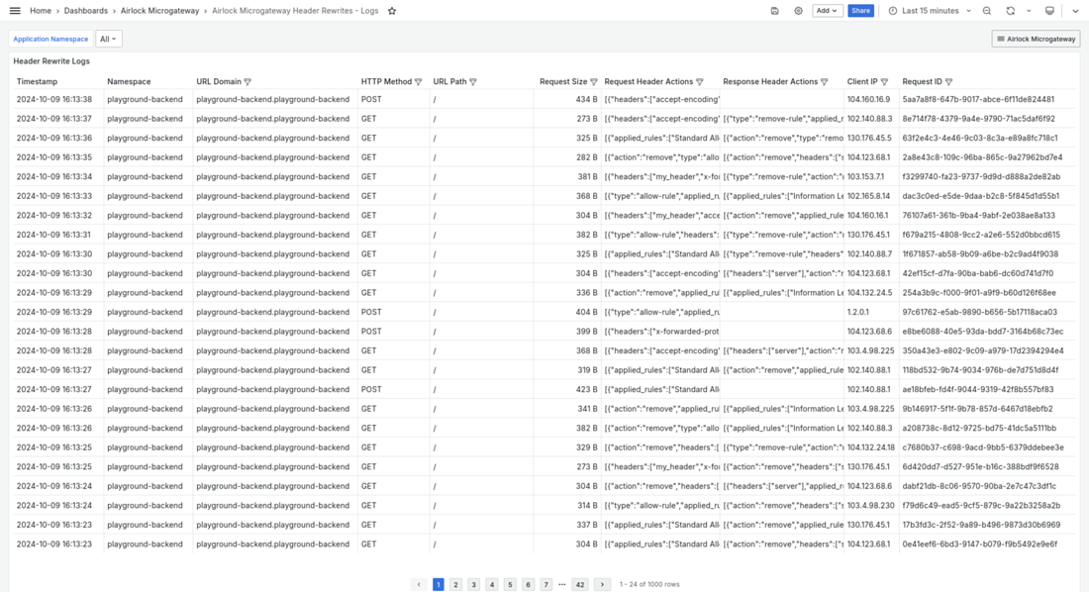Filter the HTTP Method column
This screenshot has height=592, width=1089.
(419, 82)
